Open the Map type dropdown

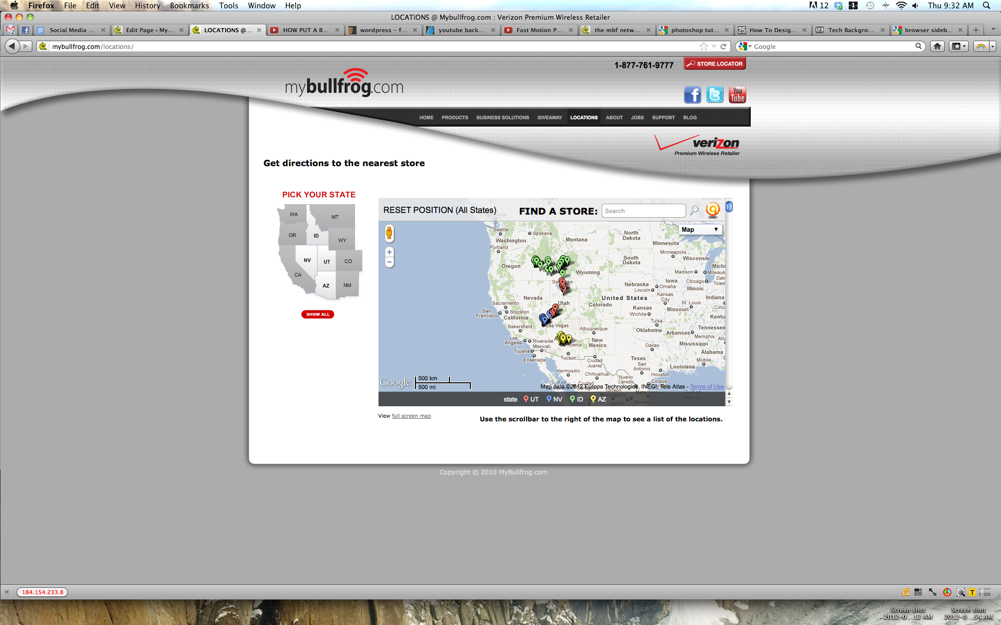700,230
